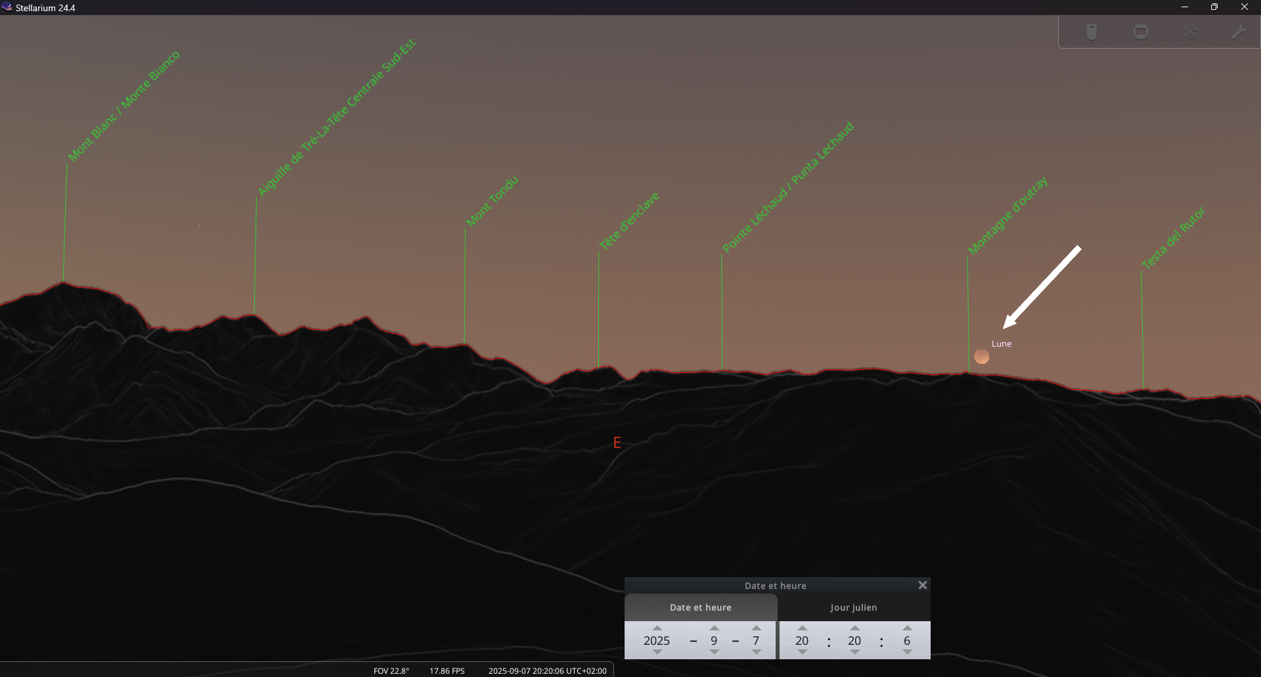Click the year field showing 2025
The height and width of the screenshot is (677, 1261).
tap(657, 640)
